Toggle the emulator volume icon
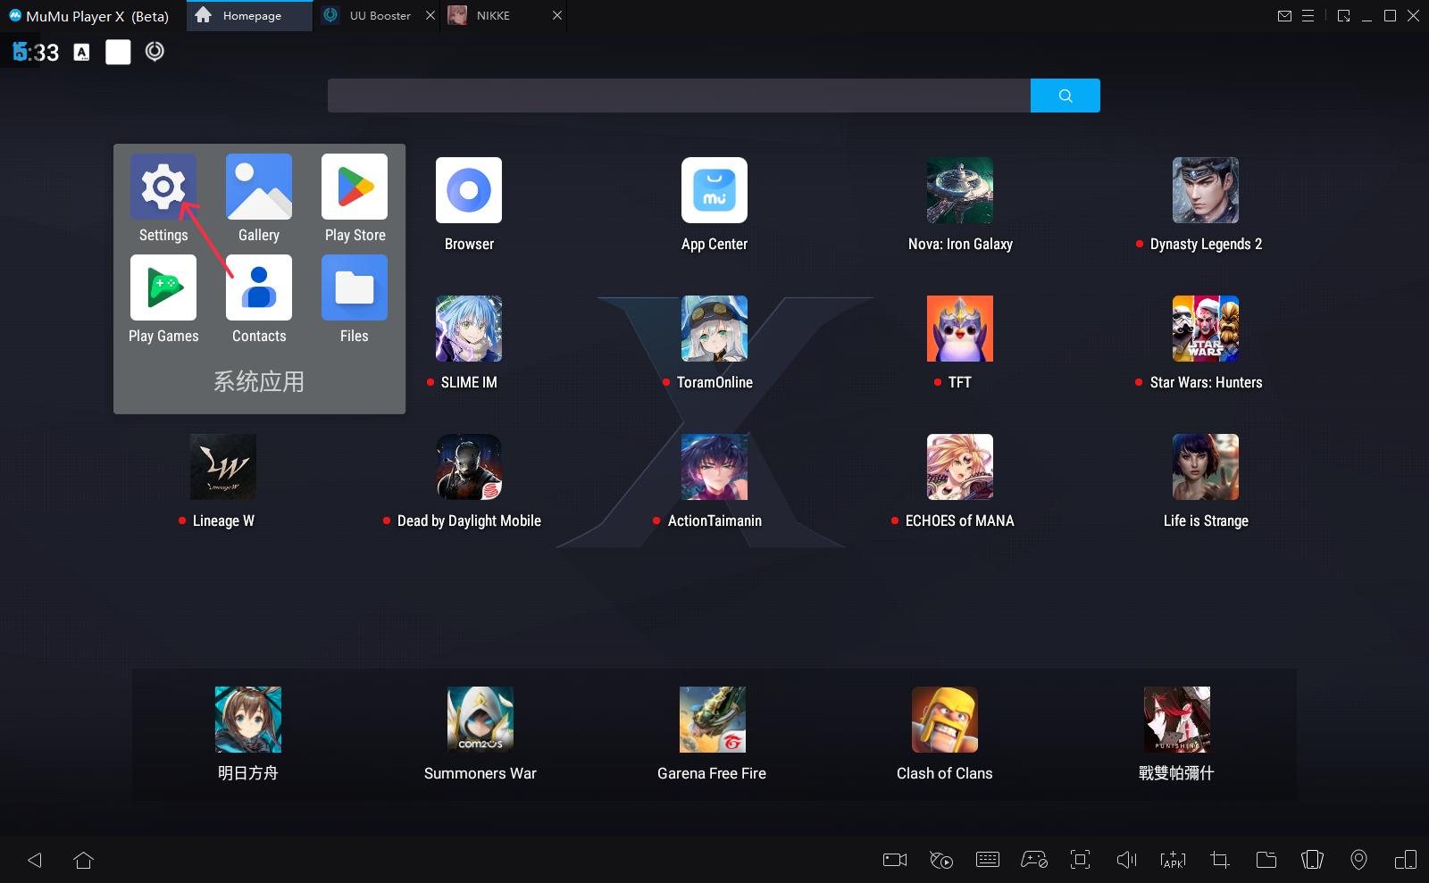 click(x=1126, y=860)
